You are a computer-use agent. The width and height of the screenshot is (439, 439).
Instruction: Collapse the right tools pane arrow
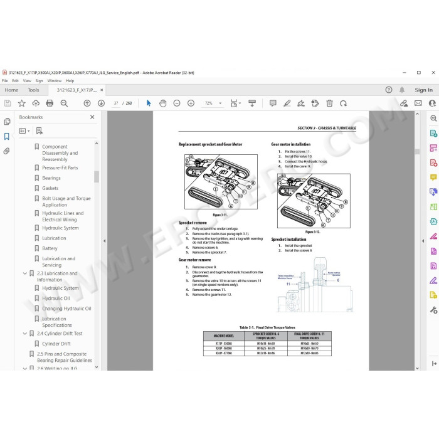423,241
